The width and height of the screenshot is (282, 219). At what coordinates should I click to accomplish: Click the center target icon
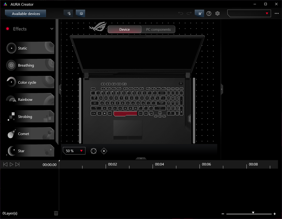coord(104,151)
